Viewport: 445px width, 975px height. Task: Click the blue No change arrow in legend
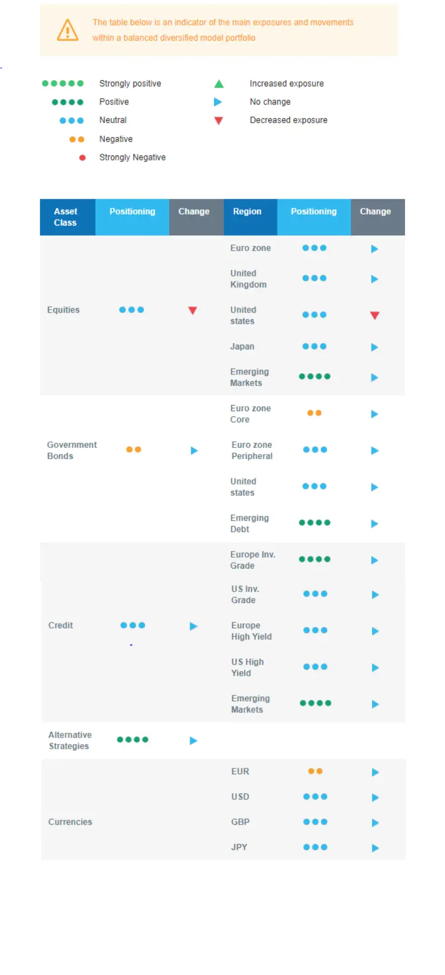[218, 102]
